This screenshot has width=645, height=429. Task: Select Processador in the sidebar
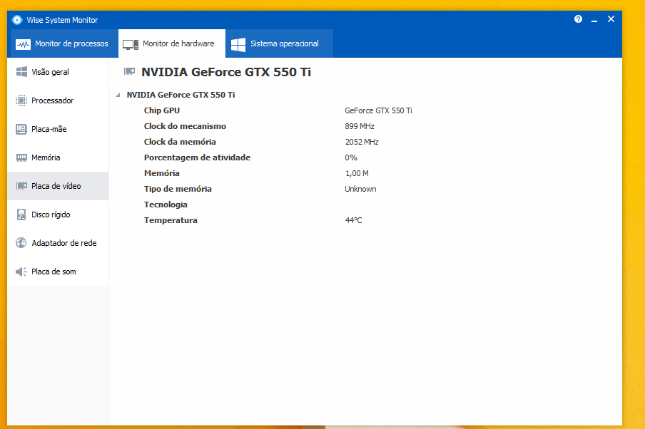(x=58, y=100)
